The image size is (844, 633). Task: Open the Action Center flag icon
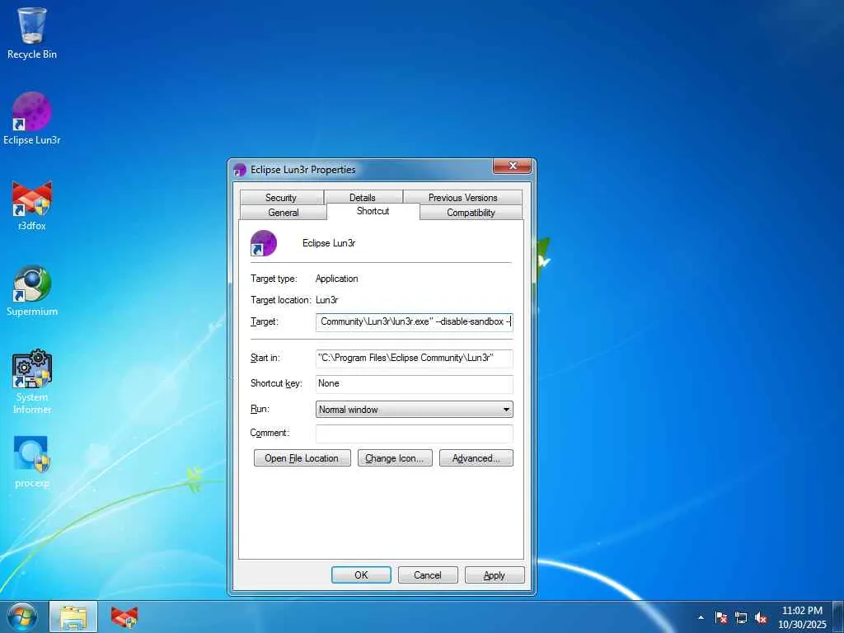tap(721, 617)
